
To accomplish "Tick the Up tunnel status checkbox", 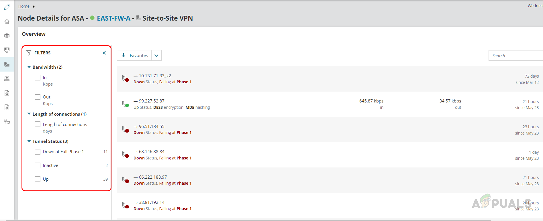I will [38, 179].
